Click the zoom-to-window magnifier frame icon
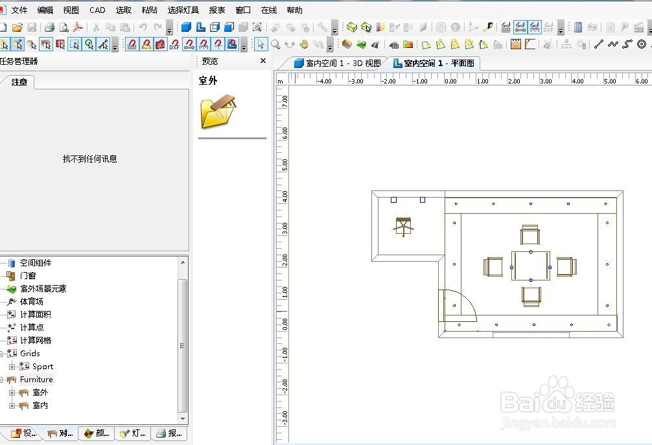Image resolution: width=652 pixels, height=445 pixels. [x=257, y=27]
